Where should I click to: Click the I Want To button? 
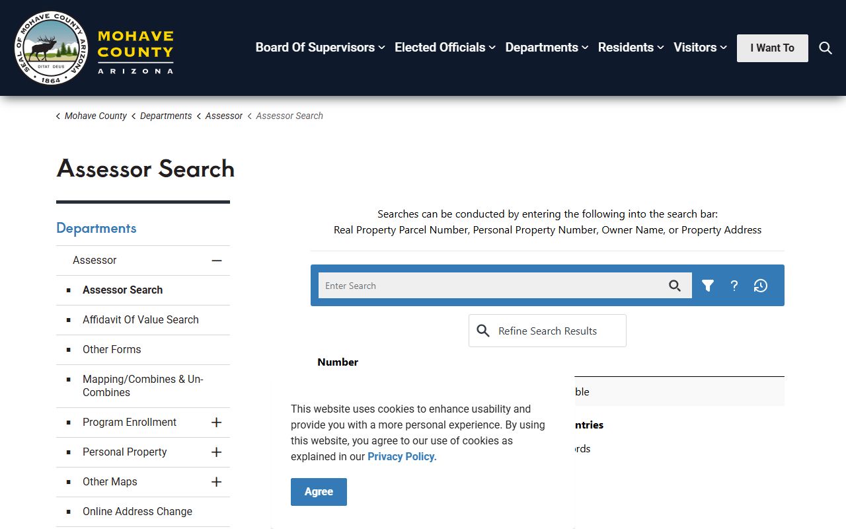(x=773, y=48)
